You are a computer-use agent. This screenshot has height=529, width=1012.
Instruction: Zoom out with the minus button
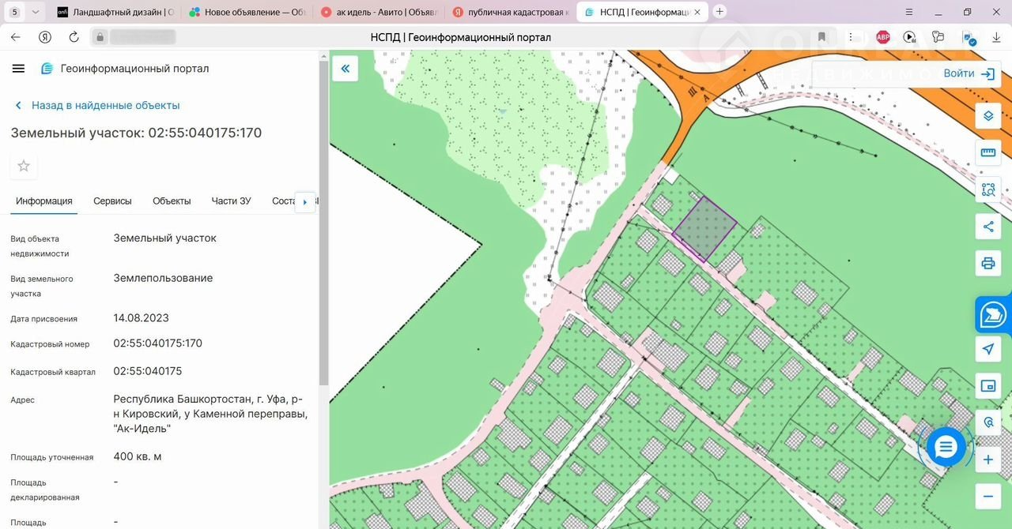(987, 497)
